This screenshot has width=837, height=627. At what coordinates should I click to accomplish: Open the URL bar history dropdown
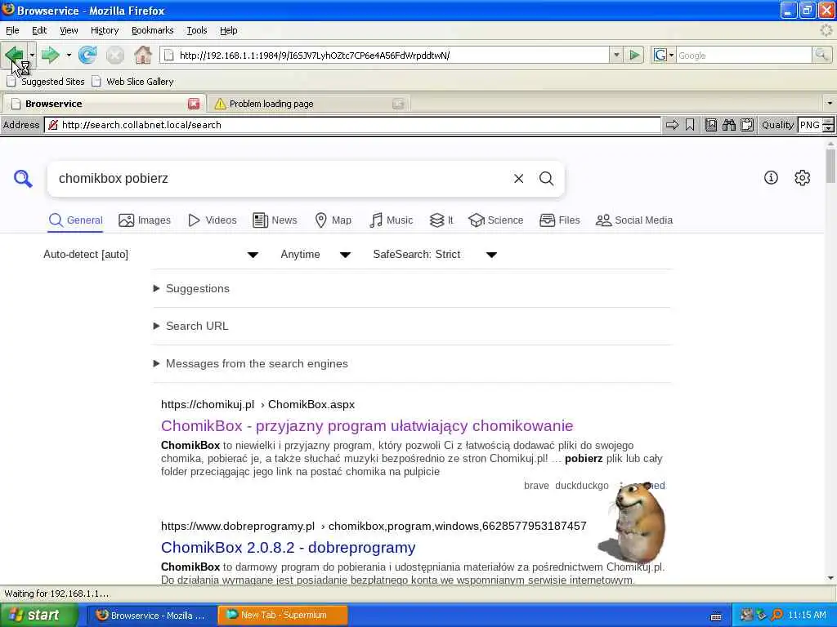click(x=616, y=55)
